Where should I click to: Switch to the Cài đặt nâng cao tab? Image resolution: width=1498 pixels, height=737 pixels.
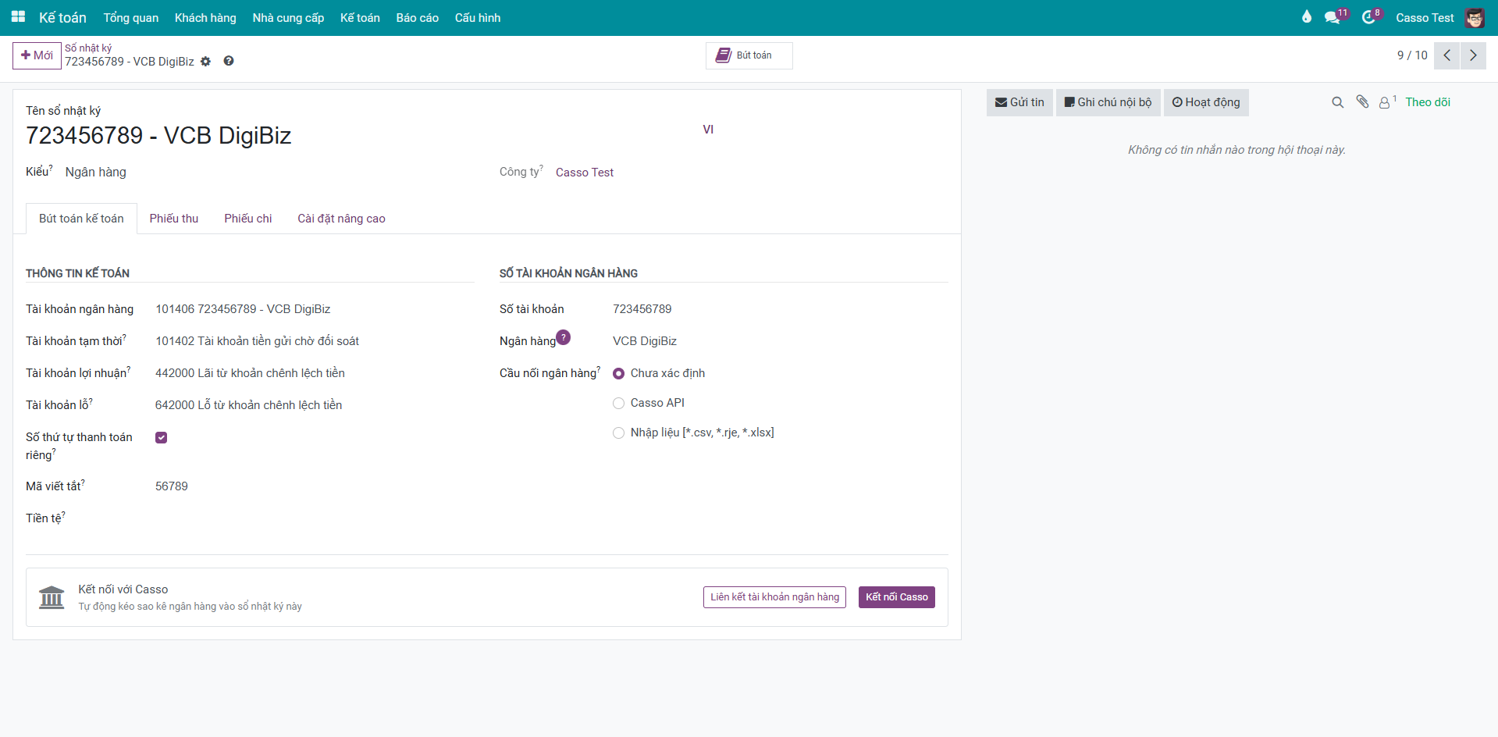(341, 219)
